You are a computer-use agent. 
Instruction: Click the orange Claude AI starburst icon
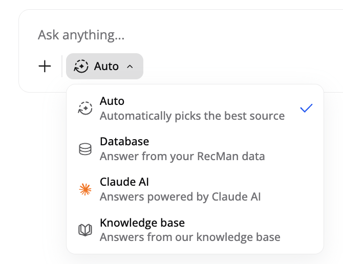pos(85,189)
